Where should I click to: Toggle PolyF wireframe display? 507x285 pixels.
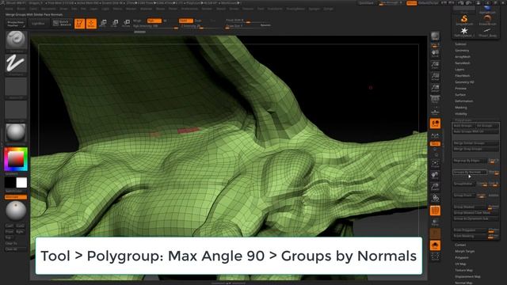(435, 211)
